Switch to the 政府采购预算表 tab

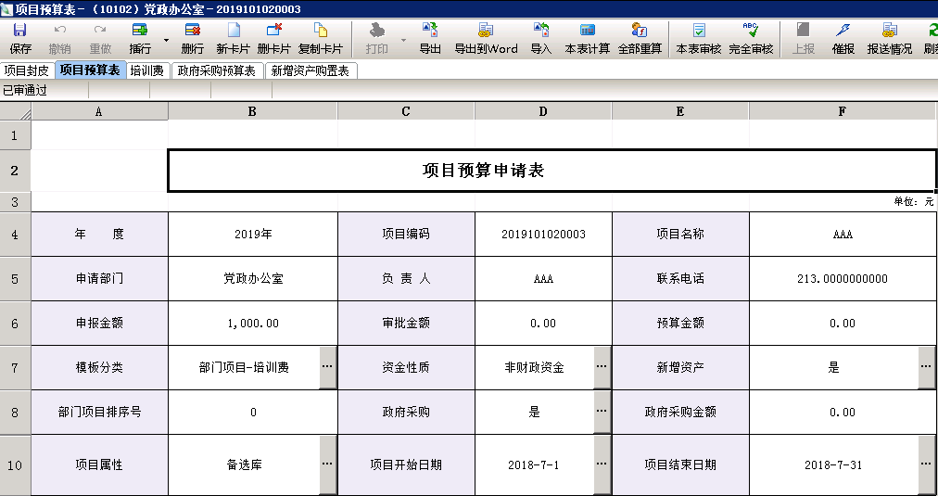click(x=217, y=70)
